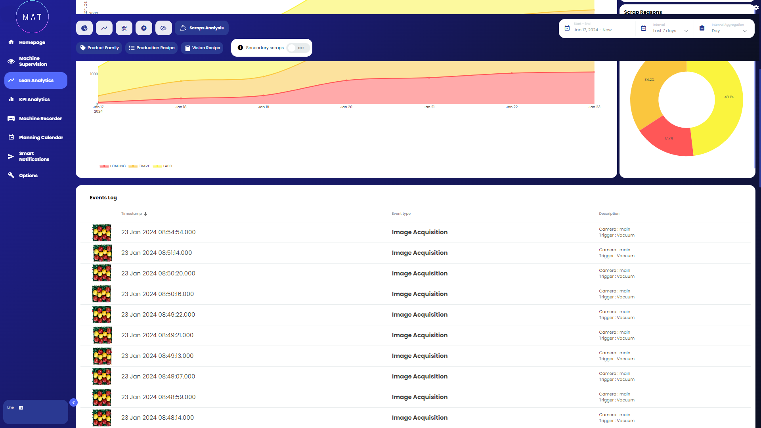This screenshot has height=428, width=761.
Task: Click the Product Family filter button
Action: pyautogui.click(x=99, y=48)
